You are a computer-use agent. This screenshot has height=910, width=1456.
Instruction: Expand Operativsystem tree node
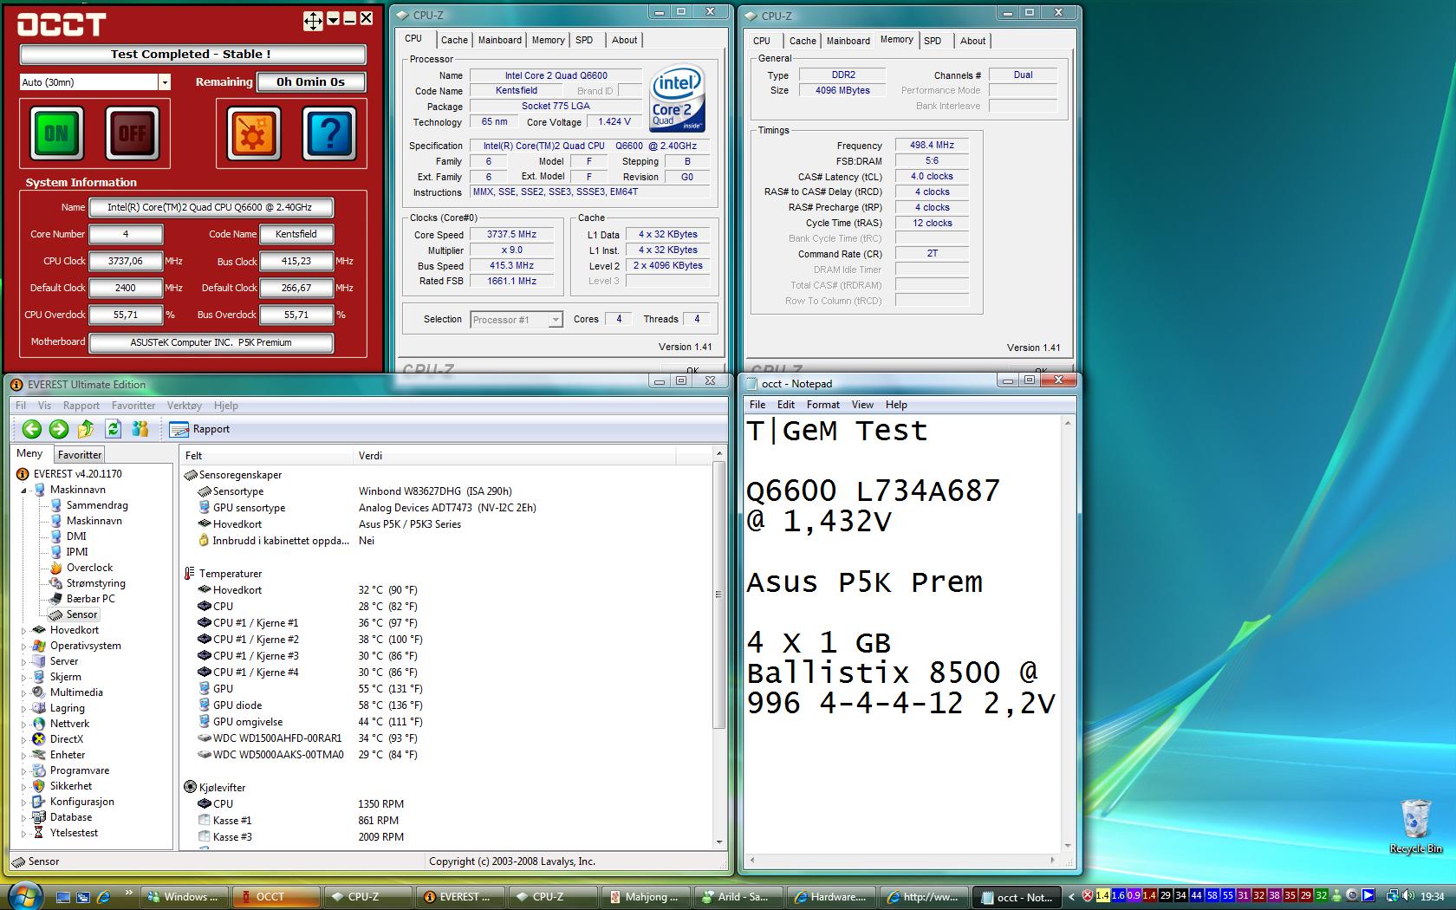tap(24, 646)
